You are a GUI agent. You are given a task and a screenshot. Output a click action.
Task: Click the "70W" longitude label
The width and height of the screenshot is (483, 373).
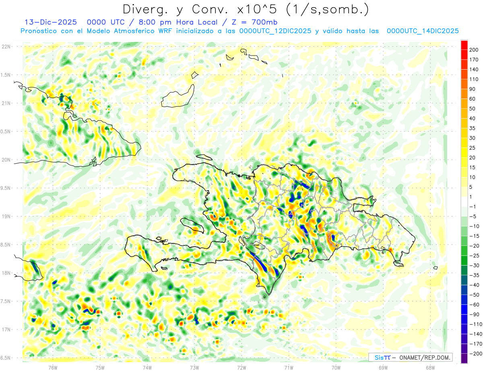click(x=336, y=367)
